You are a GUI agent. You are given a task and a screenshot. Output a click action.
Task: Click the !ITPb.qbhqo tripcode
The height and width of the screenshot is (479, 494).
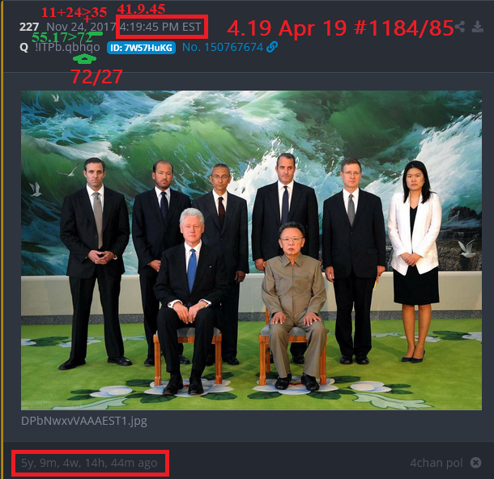[67, 47]
